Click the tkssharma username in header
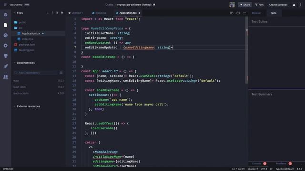305x171 pixels. click(16, 5)
